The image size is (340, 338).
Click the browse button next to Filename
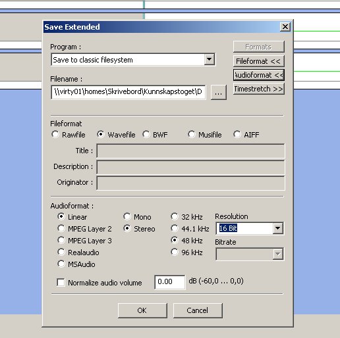[218, 93]
